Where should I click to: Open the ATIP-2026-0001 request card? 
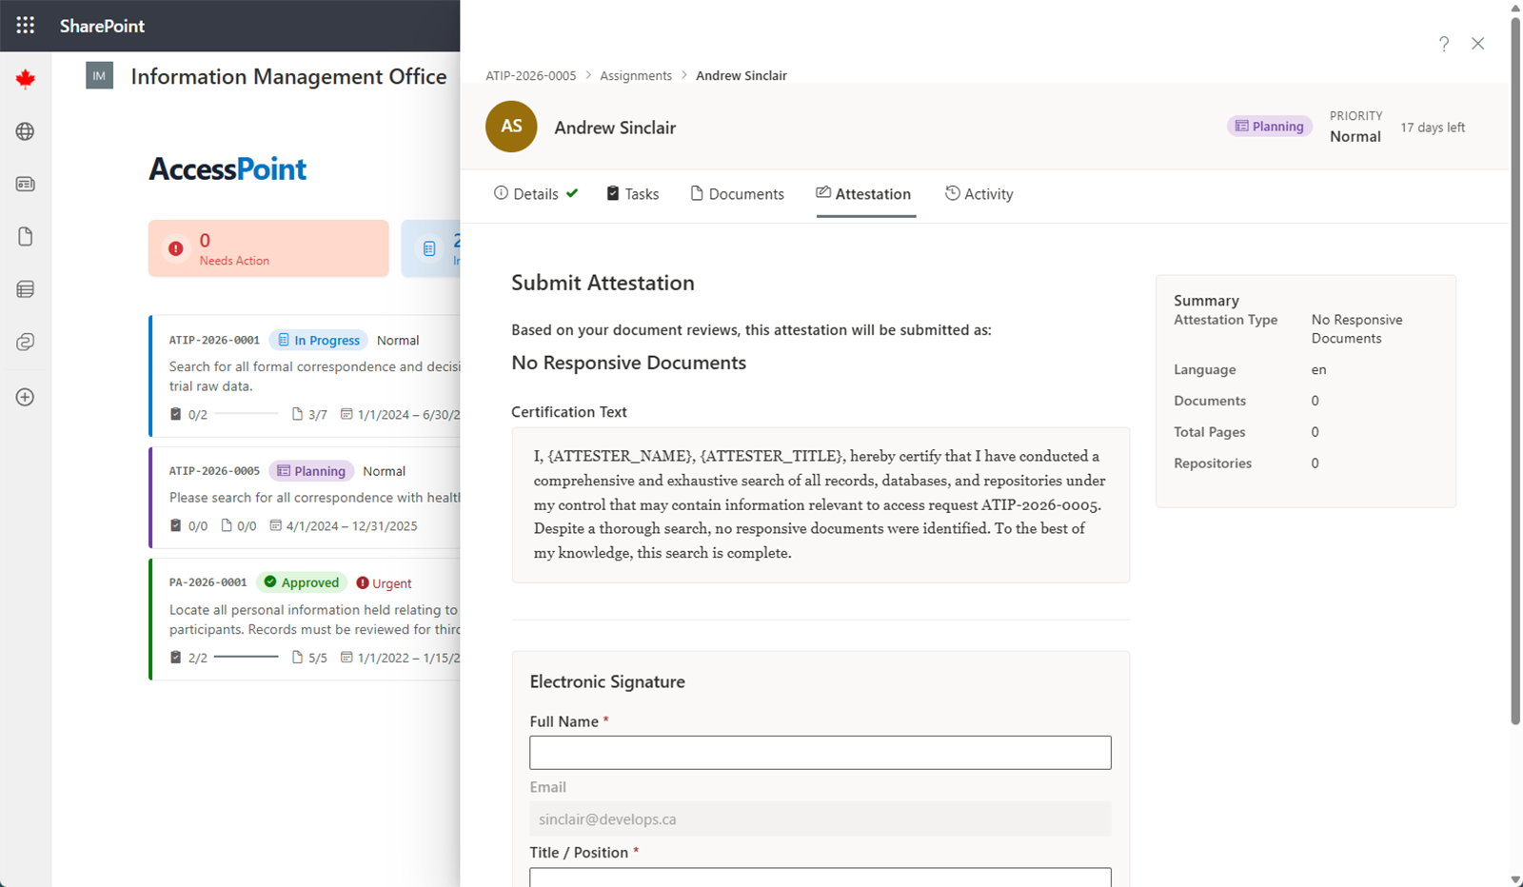coord(305,376)
